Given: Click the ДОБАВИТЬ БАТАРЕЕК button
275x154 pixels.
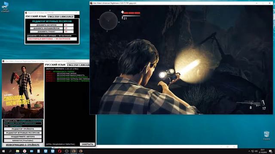Looking at the screenshot, I should 46,25.
